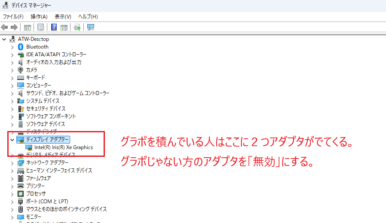Image resolution: width=386 pixels, height=223 pixels.
Task: Expand the モニター category
Action: pos(12,217)
